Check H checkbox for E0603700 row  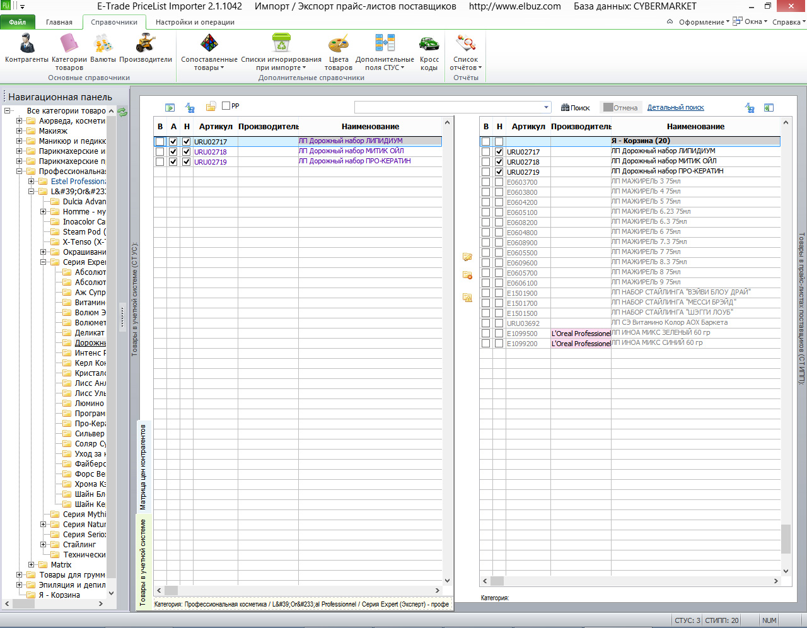[x=499, y=182]
